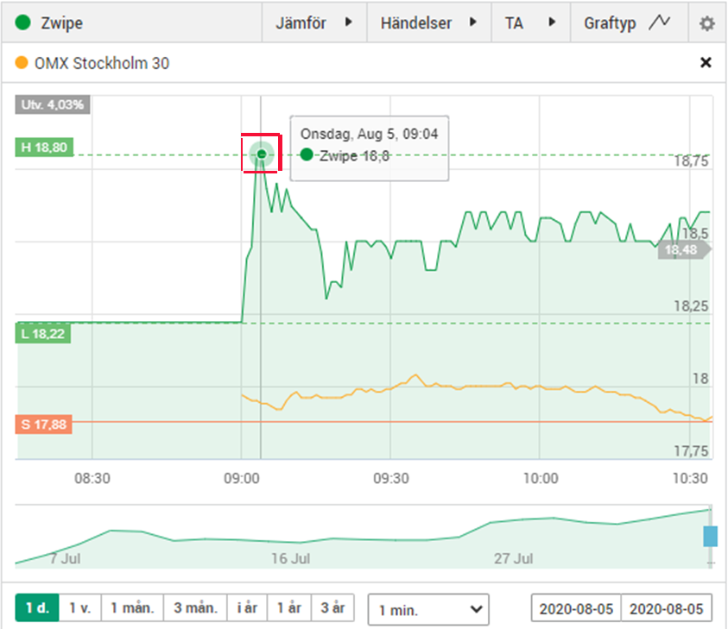Open the chart settings gear
Viewport: 728px width, 629px height.
[x=706, y=22]
